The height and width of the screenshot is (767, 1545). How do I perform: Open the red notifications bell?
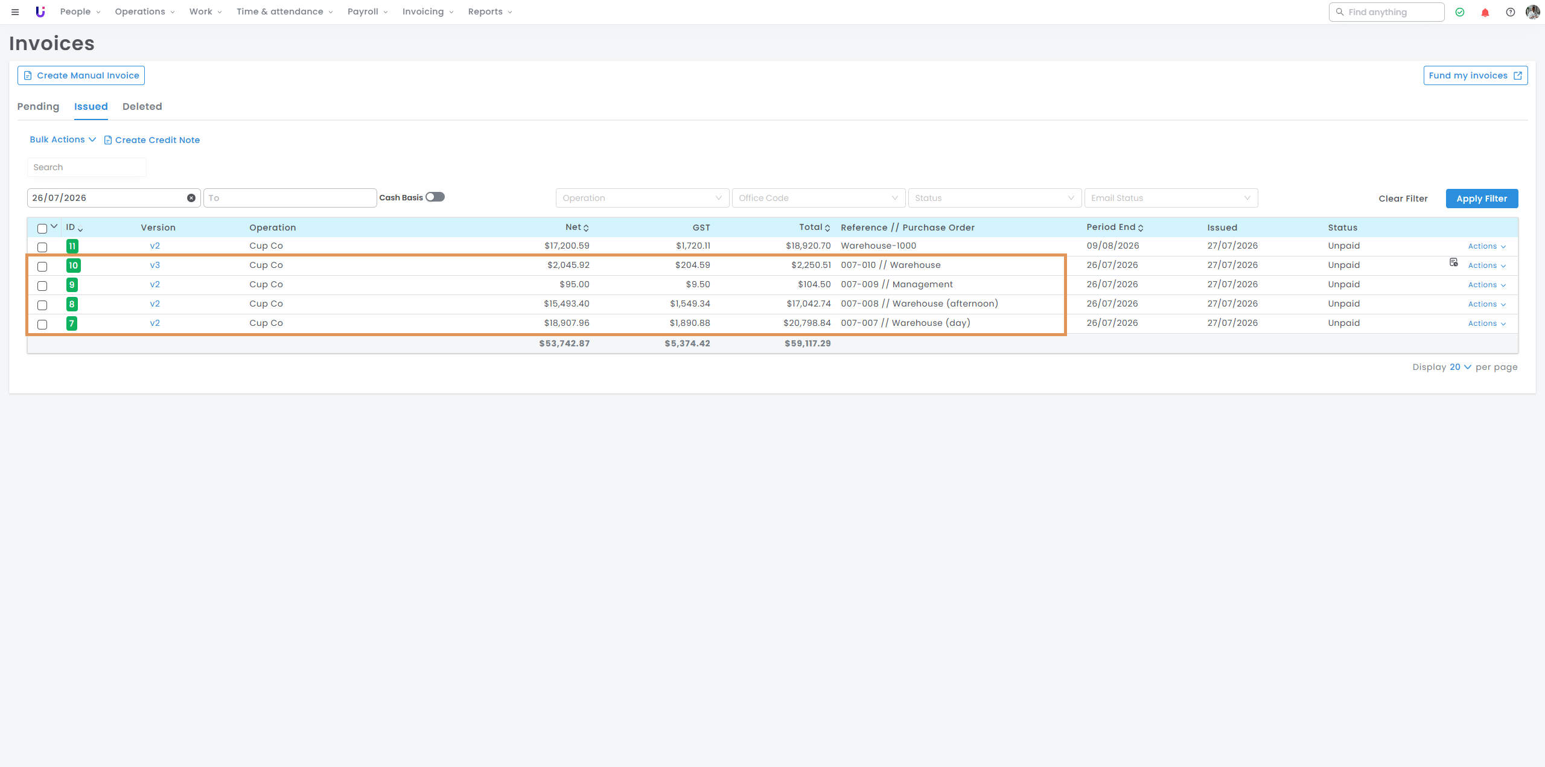pos(1485,12)
